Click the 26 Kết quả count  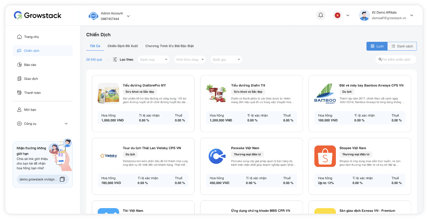(x=94, y=59)
